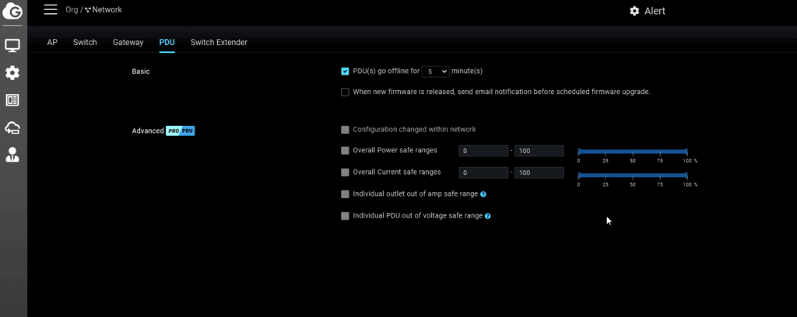Click the cloud logo at top left
797x317 pixels.
pos(13,13)
